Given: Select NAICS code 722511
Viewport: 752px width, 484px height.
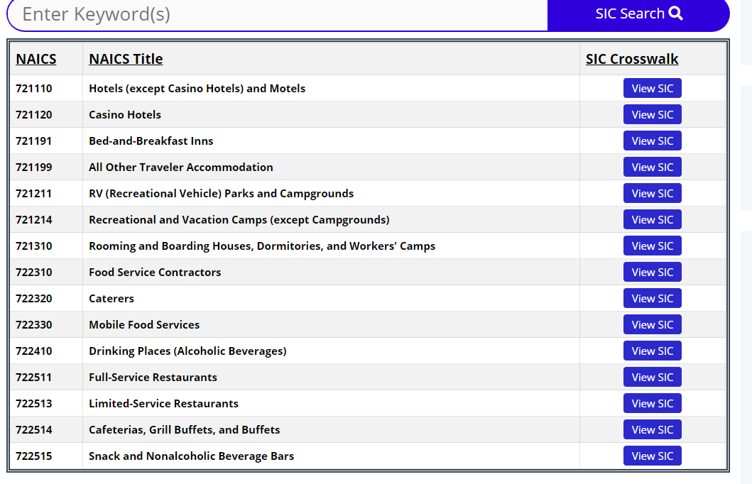Looking at the screenshot, I should pyautogui.click(x=33, y=378).
